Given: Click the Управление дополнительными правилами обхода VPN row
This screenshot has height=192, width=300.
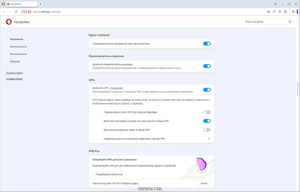Looking at the screenshot, I should pyautogui.click(x=151, y=139).
